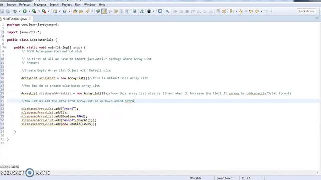Click the Search flashlight icon
321x180 pixels.
pos(88,11)
